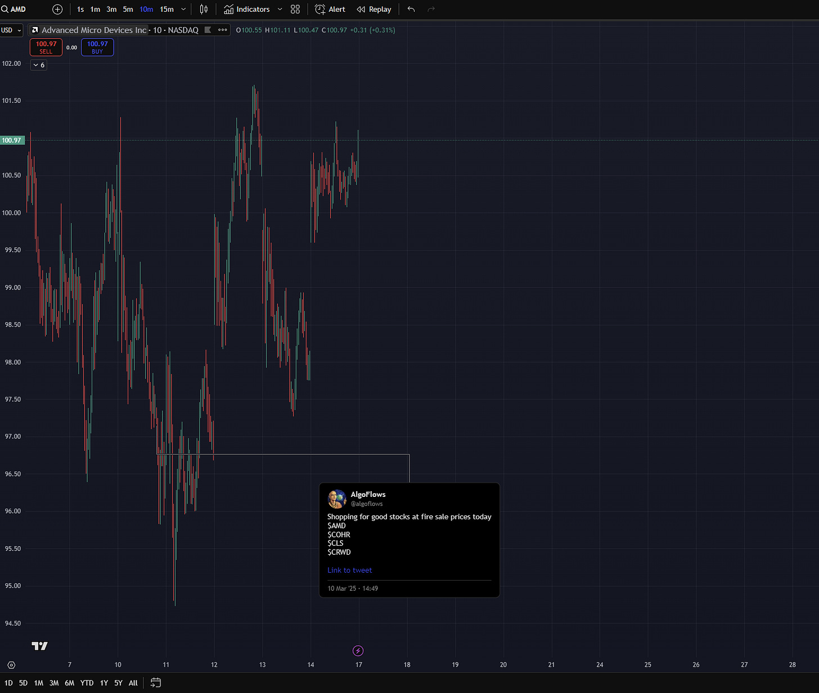Click the flag icon beside NASDAQ
This screenshot has height=693, width=819.
[208, 30]
